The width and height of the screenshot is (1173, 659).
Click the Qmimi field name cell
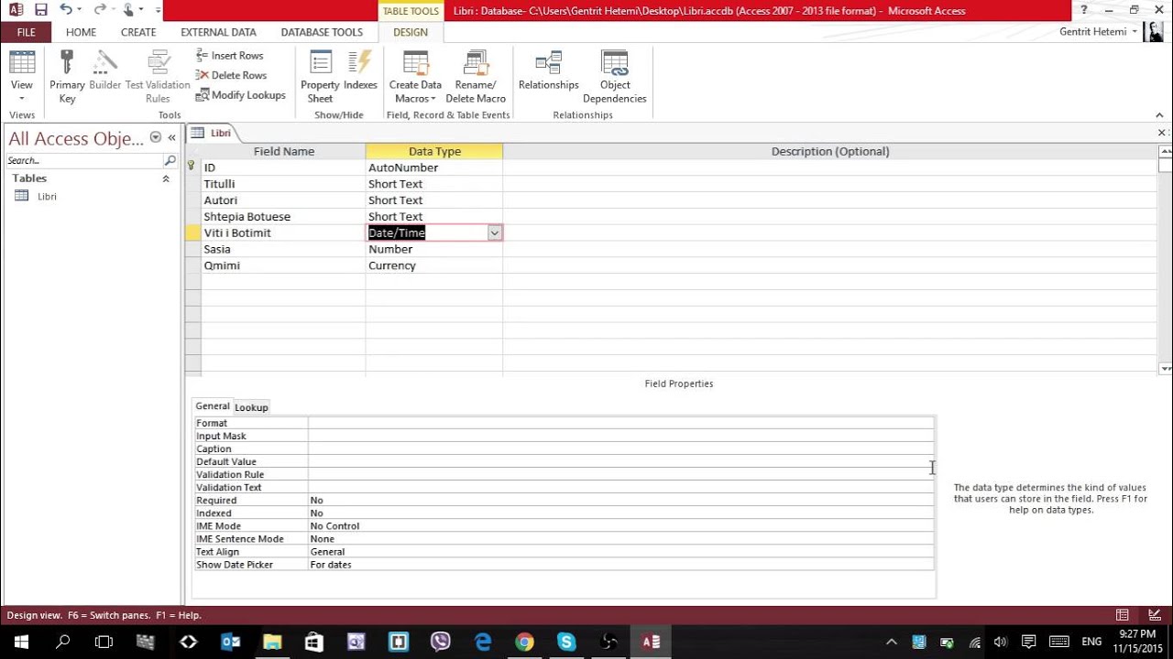(x=283, y=265)
